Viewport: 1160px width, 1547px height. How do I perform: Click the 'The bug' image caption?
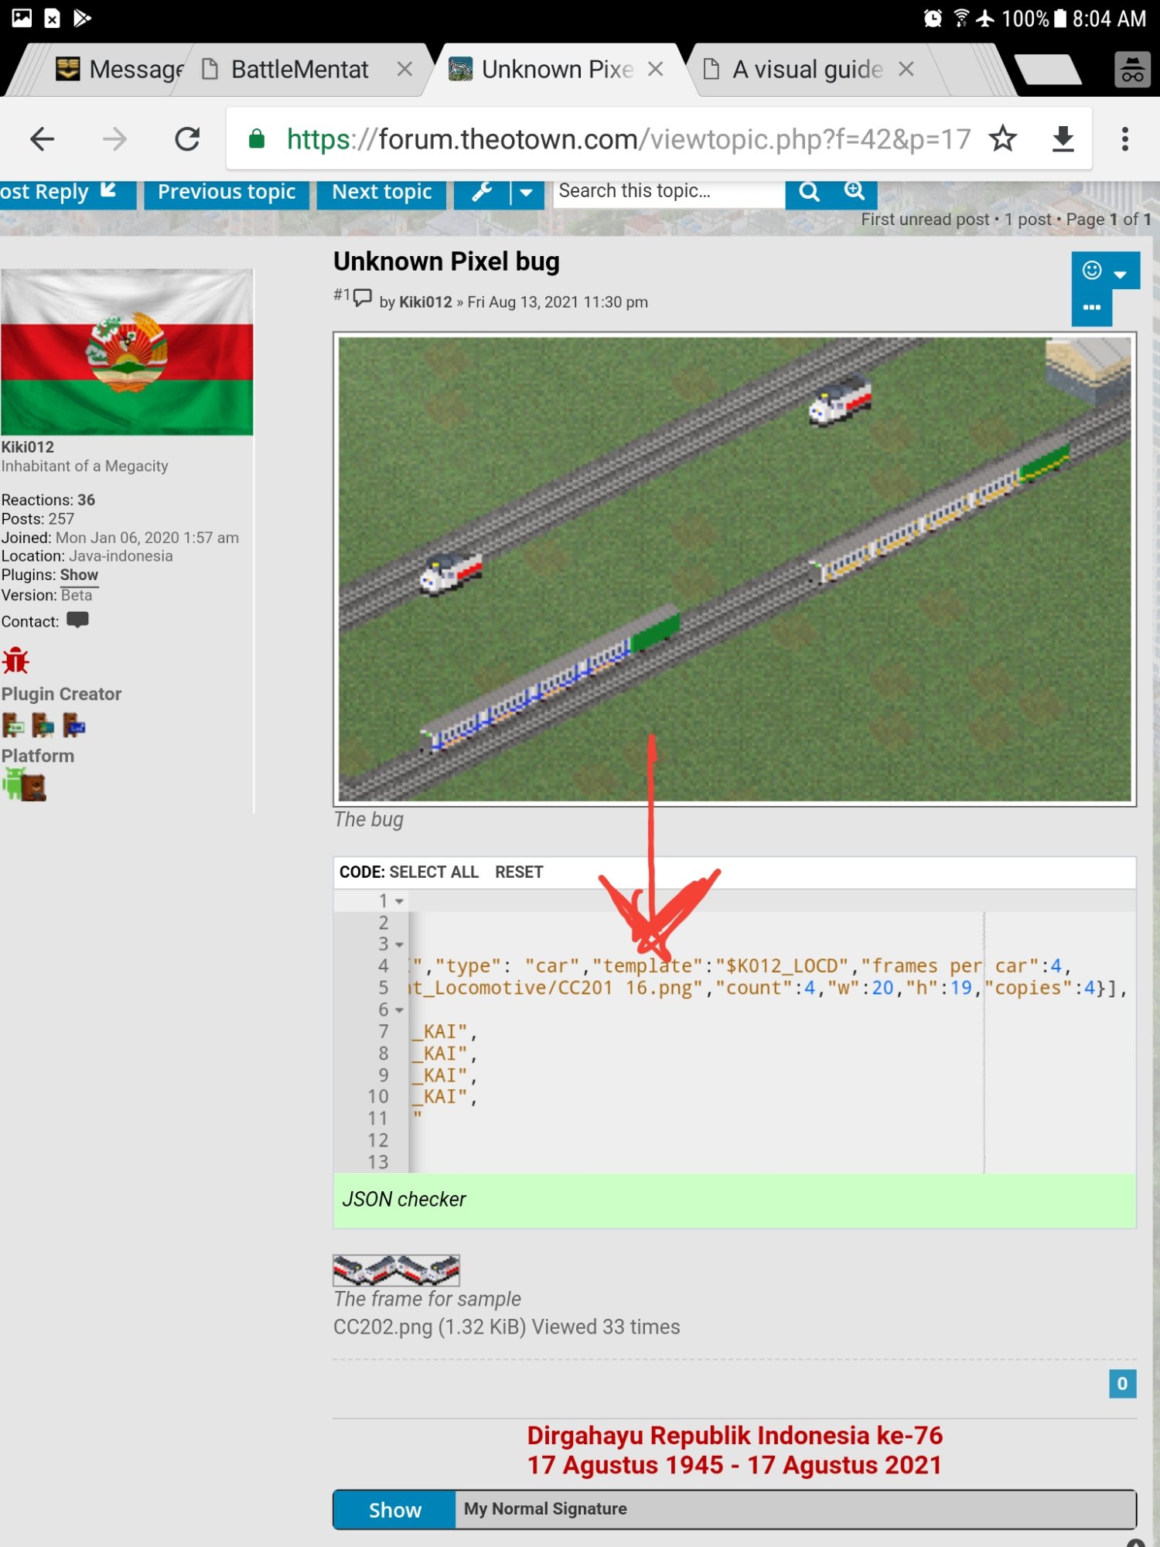pyautogui.click(x=368, y=819)
